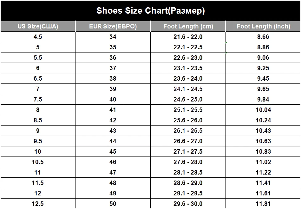The image size is (301, 209).
Task: Click foot length 22.6 - 23.0 cell
Action: tap(188, 58)
